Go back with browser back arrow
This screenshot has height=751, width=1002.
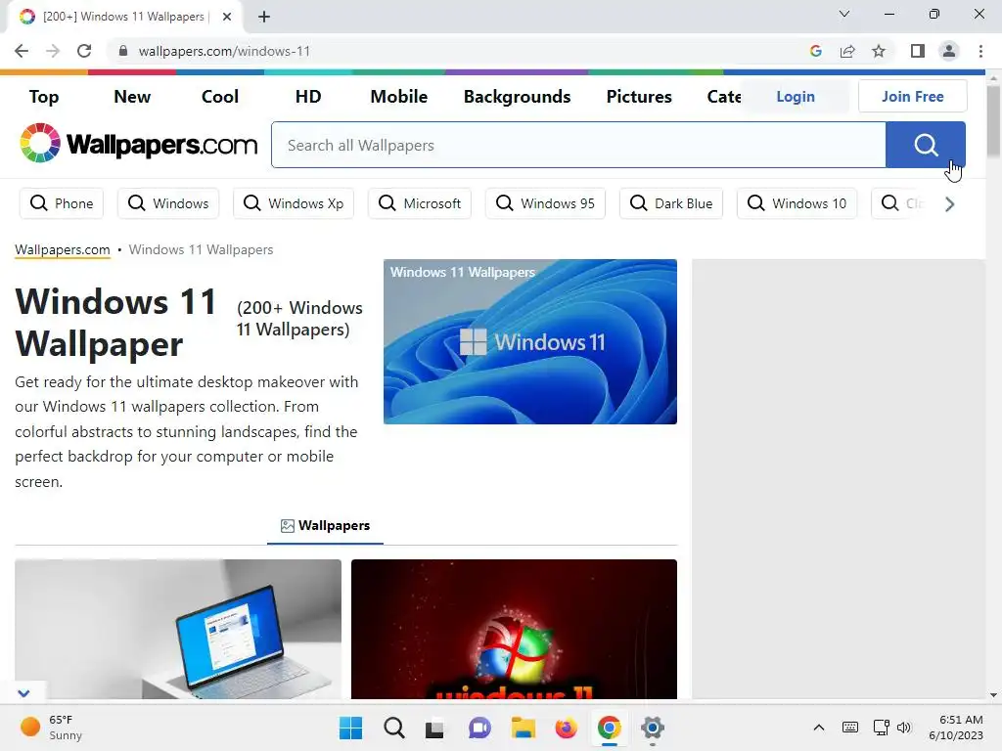point(22,51)
